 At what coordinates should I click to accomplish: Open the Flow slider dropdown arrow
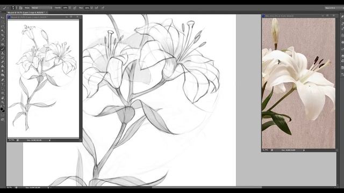click(92, 8)
